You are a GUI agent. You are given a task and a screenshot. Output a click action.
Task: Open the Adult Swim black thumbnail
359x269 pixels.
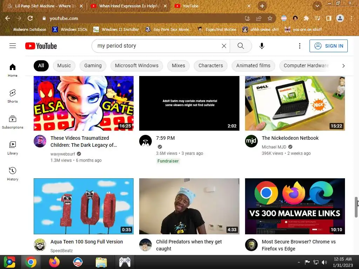click(189, 103)
